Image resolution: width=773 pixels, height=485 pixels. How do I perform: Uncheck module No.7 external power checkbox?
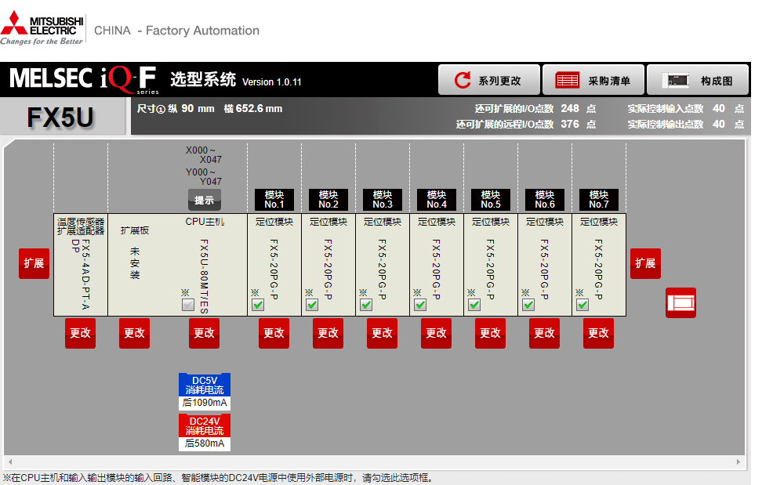[582, 305]
